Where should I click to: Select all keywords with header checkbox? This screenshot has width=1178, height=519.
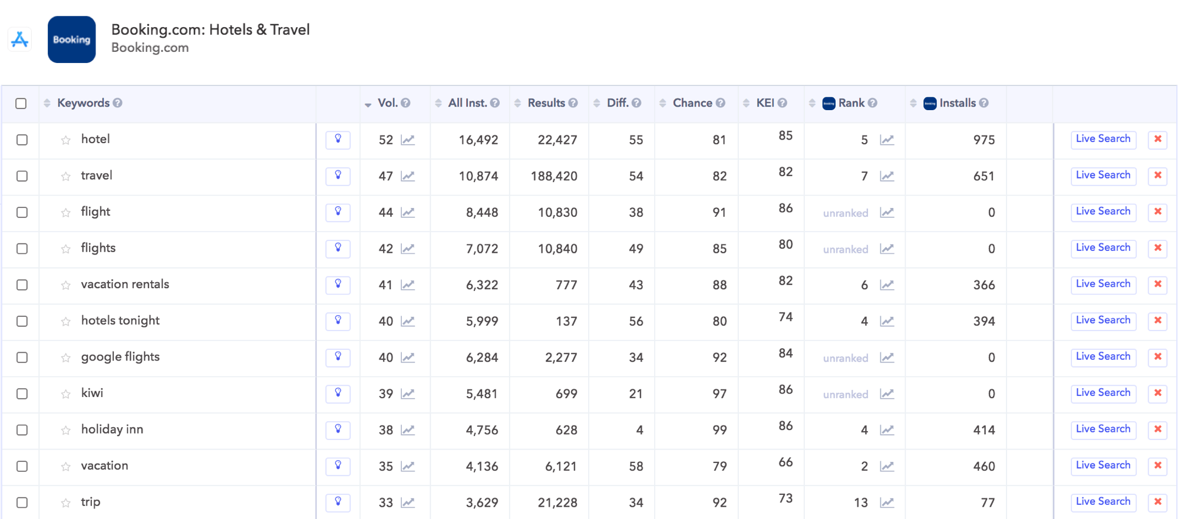21,104
